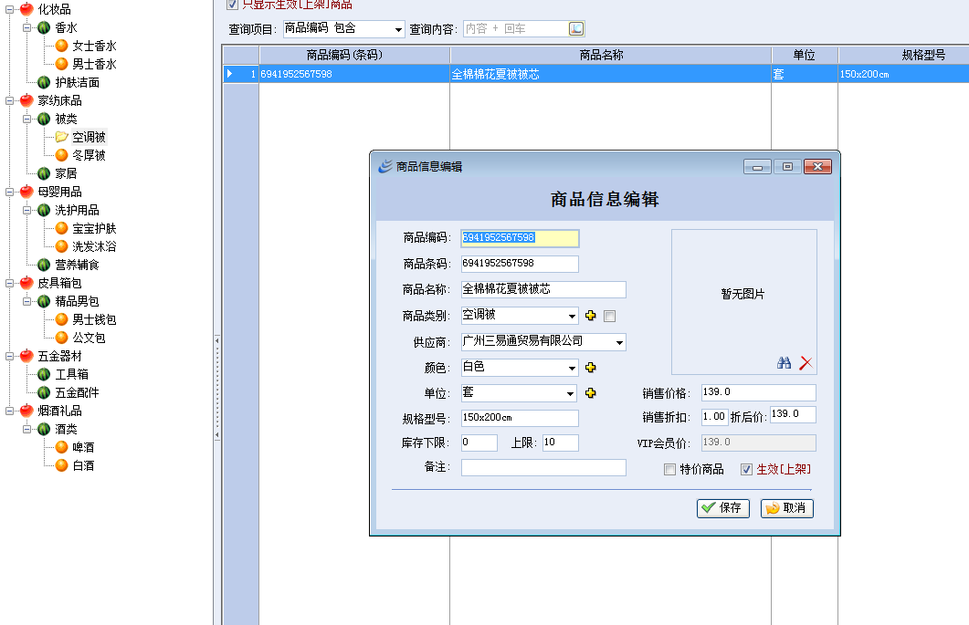
Task: Collapse the 母婴用品 tree node
Action: [9, 192]
